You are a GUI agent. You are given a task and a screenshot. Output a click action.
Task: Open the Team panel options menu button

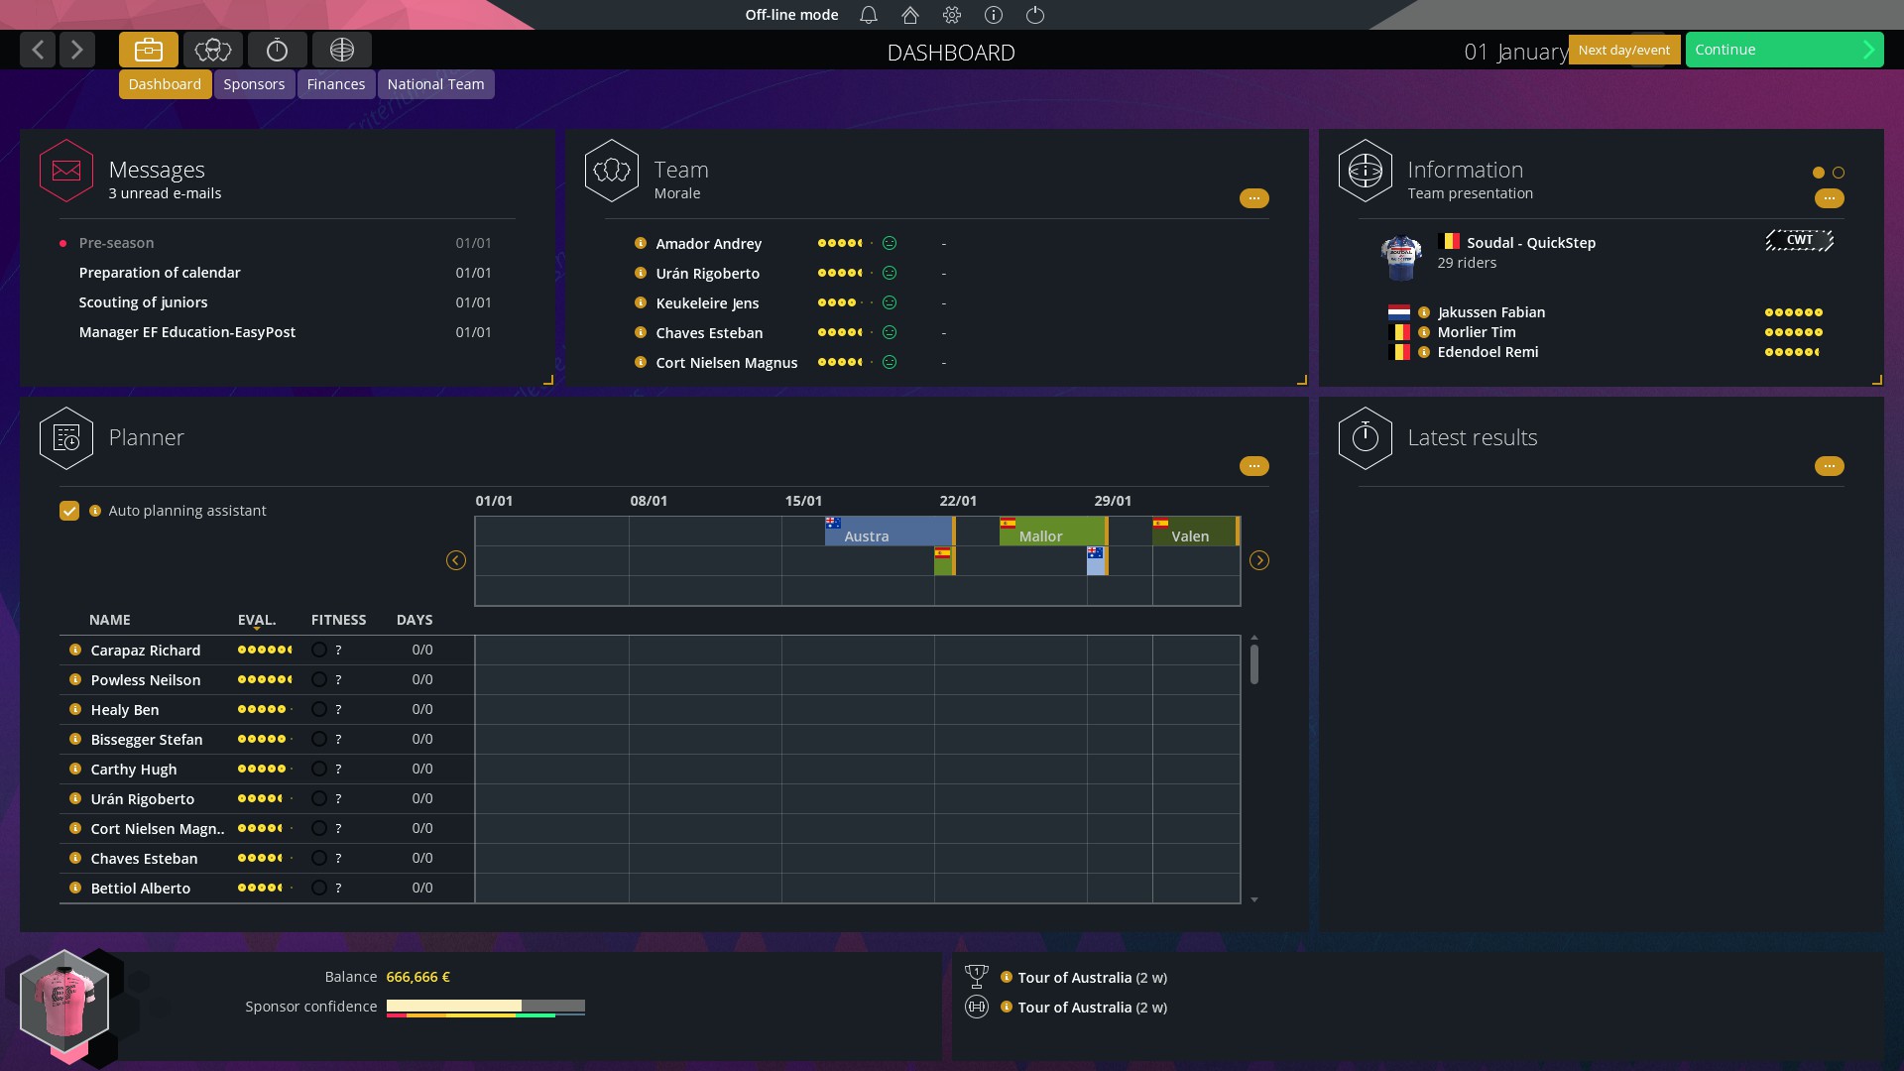pyautogui.click(x=1254, y=198)
